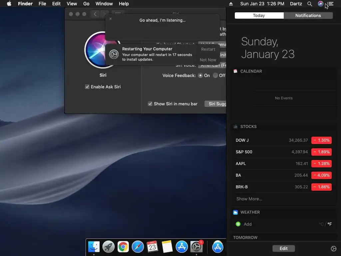Click the date and time clock
Viewport: 341px width, 256px height.
coord(262,4)
